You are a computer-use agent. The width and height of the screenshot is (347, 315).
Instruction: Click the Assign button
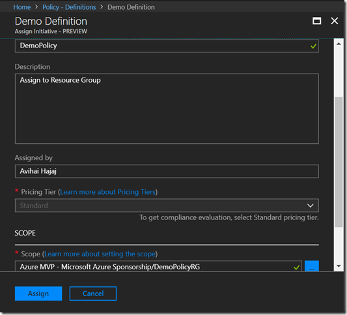(38, 294)
